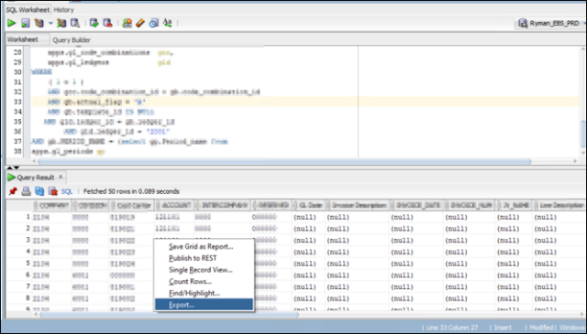587x334 pixels.
Task: Click the To Upper/Lower/InitCap icon
Action: [167, 23]
